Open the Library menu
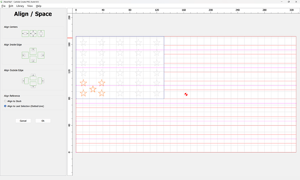Viewport: 300px width, 180px height. coord(20,6)
